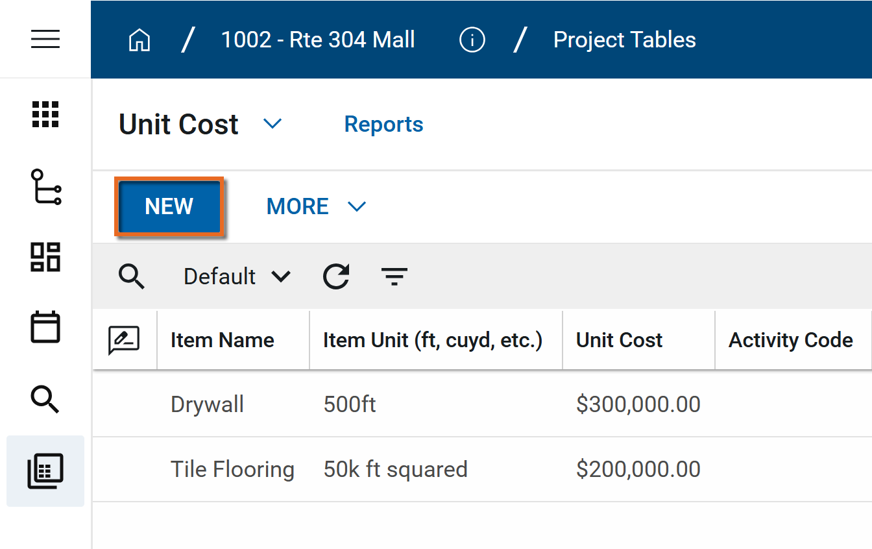Refresh the Unit Cost table
The image size is (872, 549).
(336, 277)
